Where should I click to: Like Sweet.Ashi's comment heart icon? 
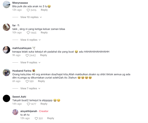pos(28,104)
